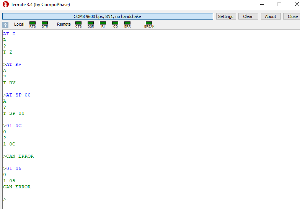Click the 'Remote' label

tap(64, 24)
